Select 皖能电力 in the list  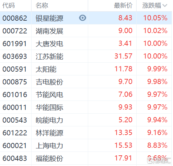49,120
